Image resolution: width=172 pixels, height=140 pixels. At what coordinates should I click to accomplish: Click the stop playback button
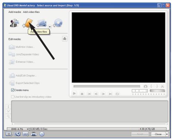[82, 94]
